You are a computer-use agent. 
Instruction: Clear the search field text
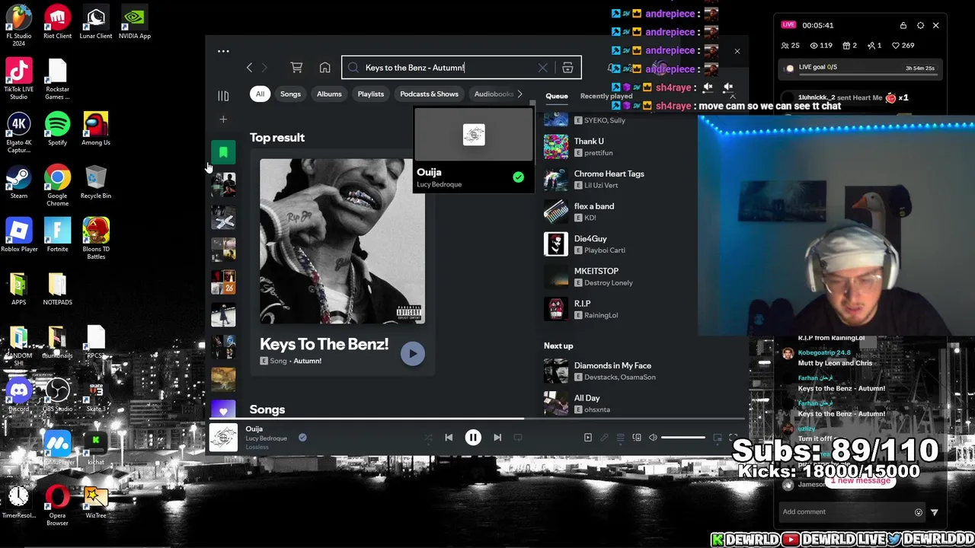[x=542, y=68]
